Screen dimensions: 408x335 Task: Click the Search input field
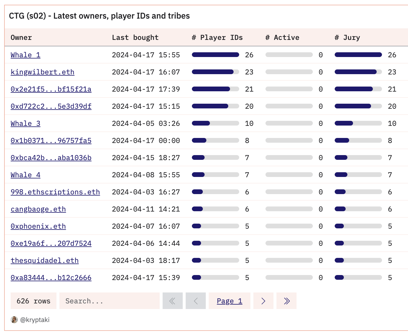[x=109, y=301]
